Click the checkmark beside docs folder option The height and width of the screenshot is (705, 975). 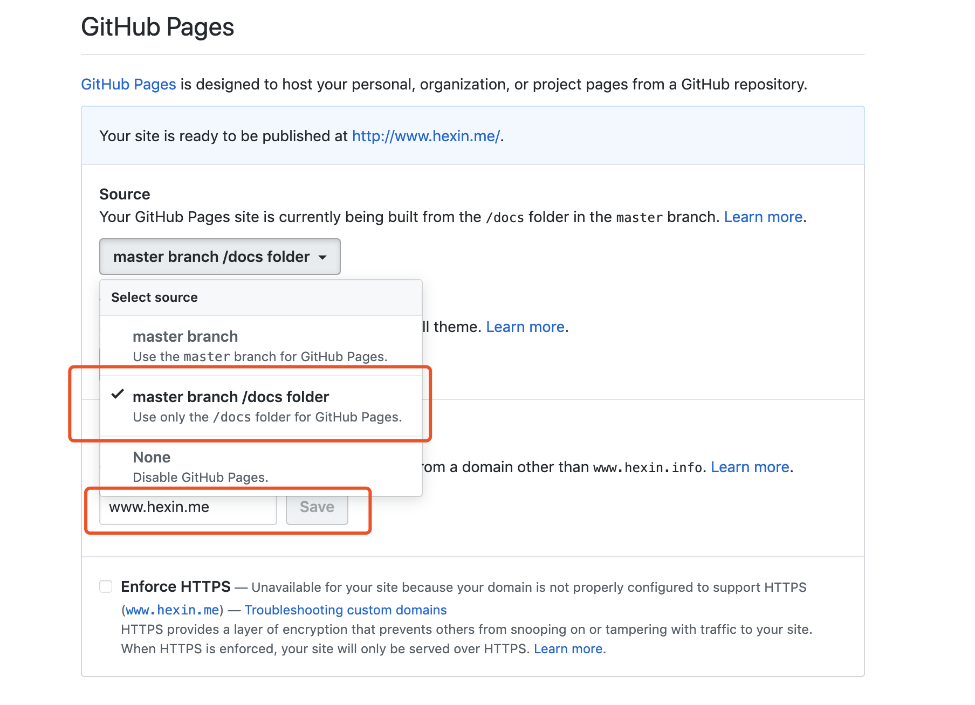(x=118, y=396)
